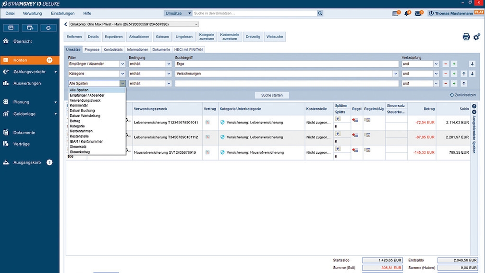485x273 pixels.
Task: Open the envelope messages icon
Action: point(418,13)
